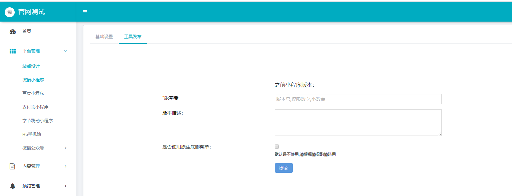The image size is (512, 196).
Task: Focus the 版本描述 text area
Action: click(x=358, y=123)
